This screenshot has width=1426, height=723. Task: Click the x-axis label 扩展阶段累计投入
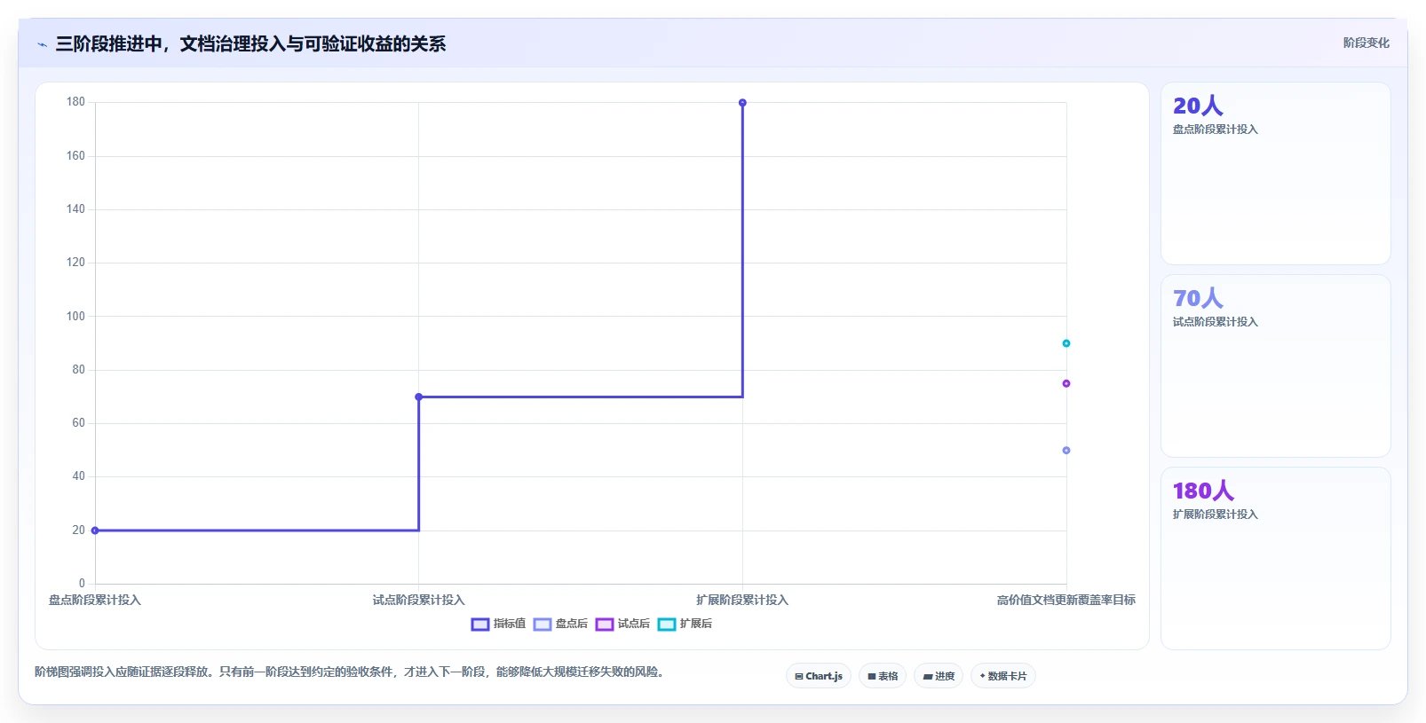(x=742, y=601)
